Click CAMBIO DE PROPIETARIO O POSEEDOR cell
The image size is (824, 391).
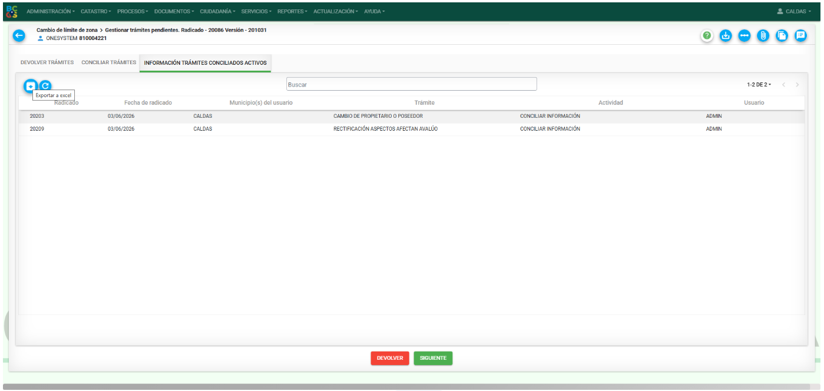pos(378,116)
